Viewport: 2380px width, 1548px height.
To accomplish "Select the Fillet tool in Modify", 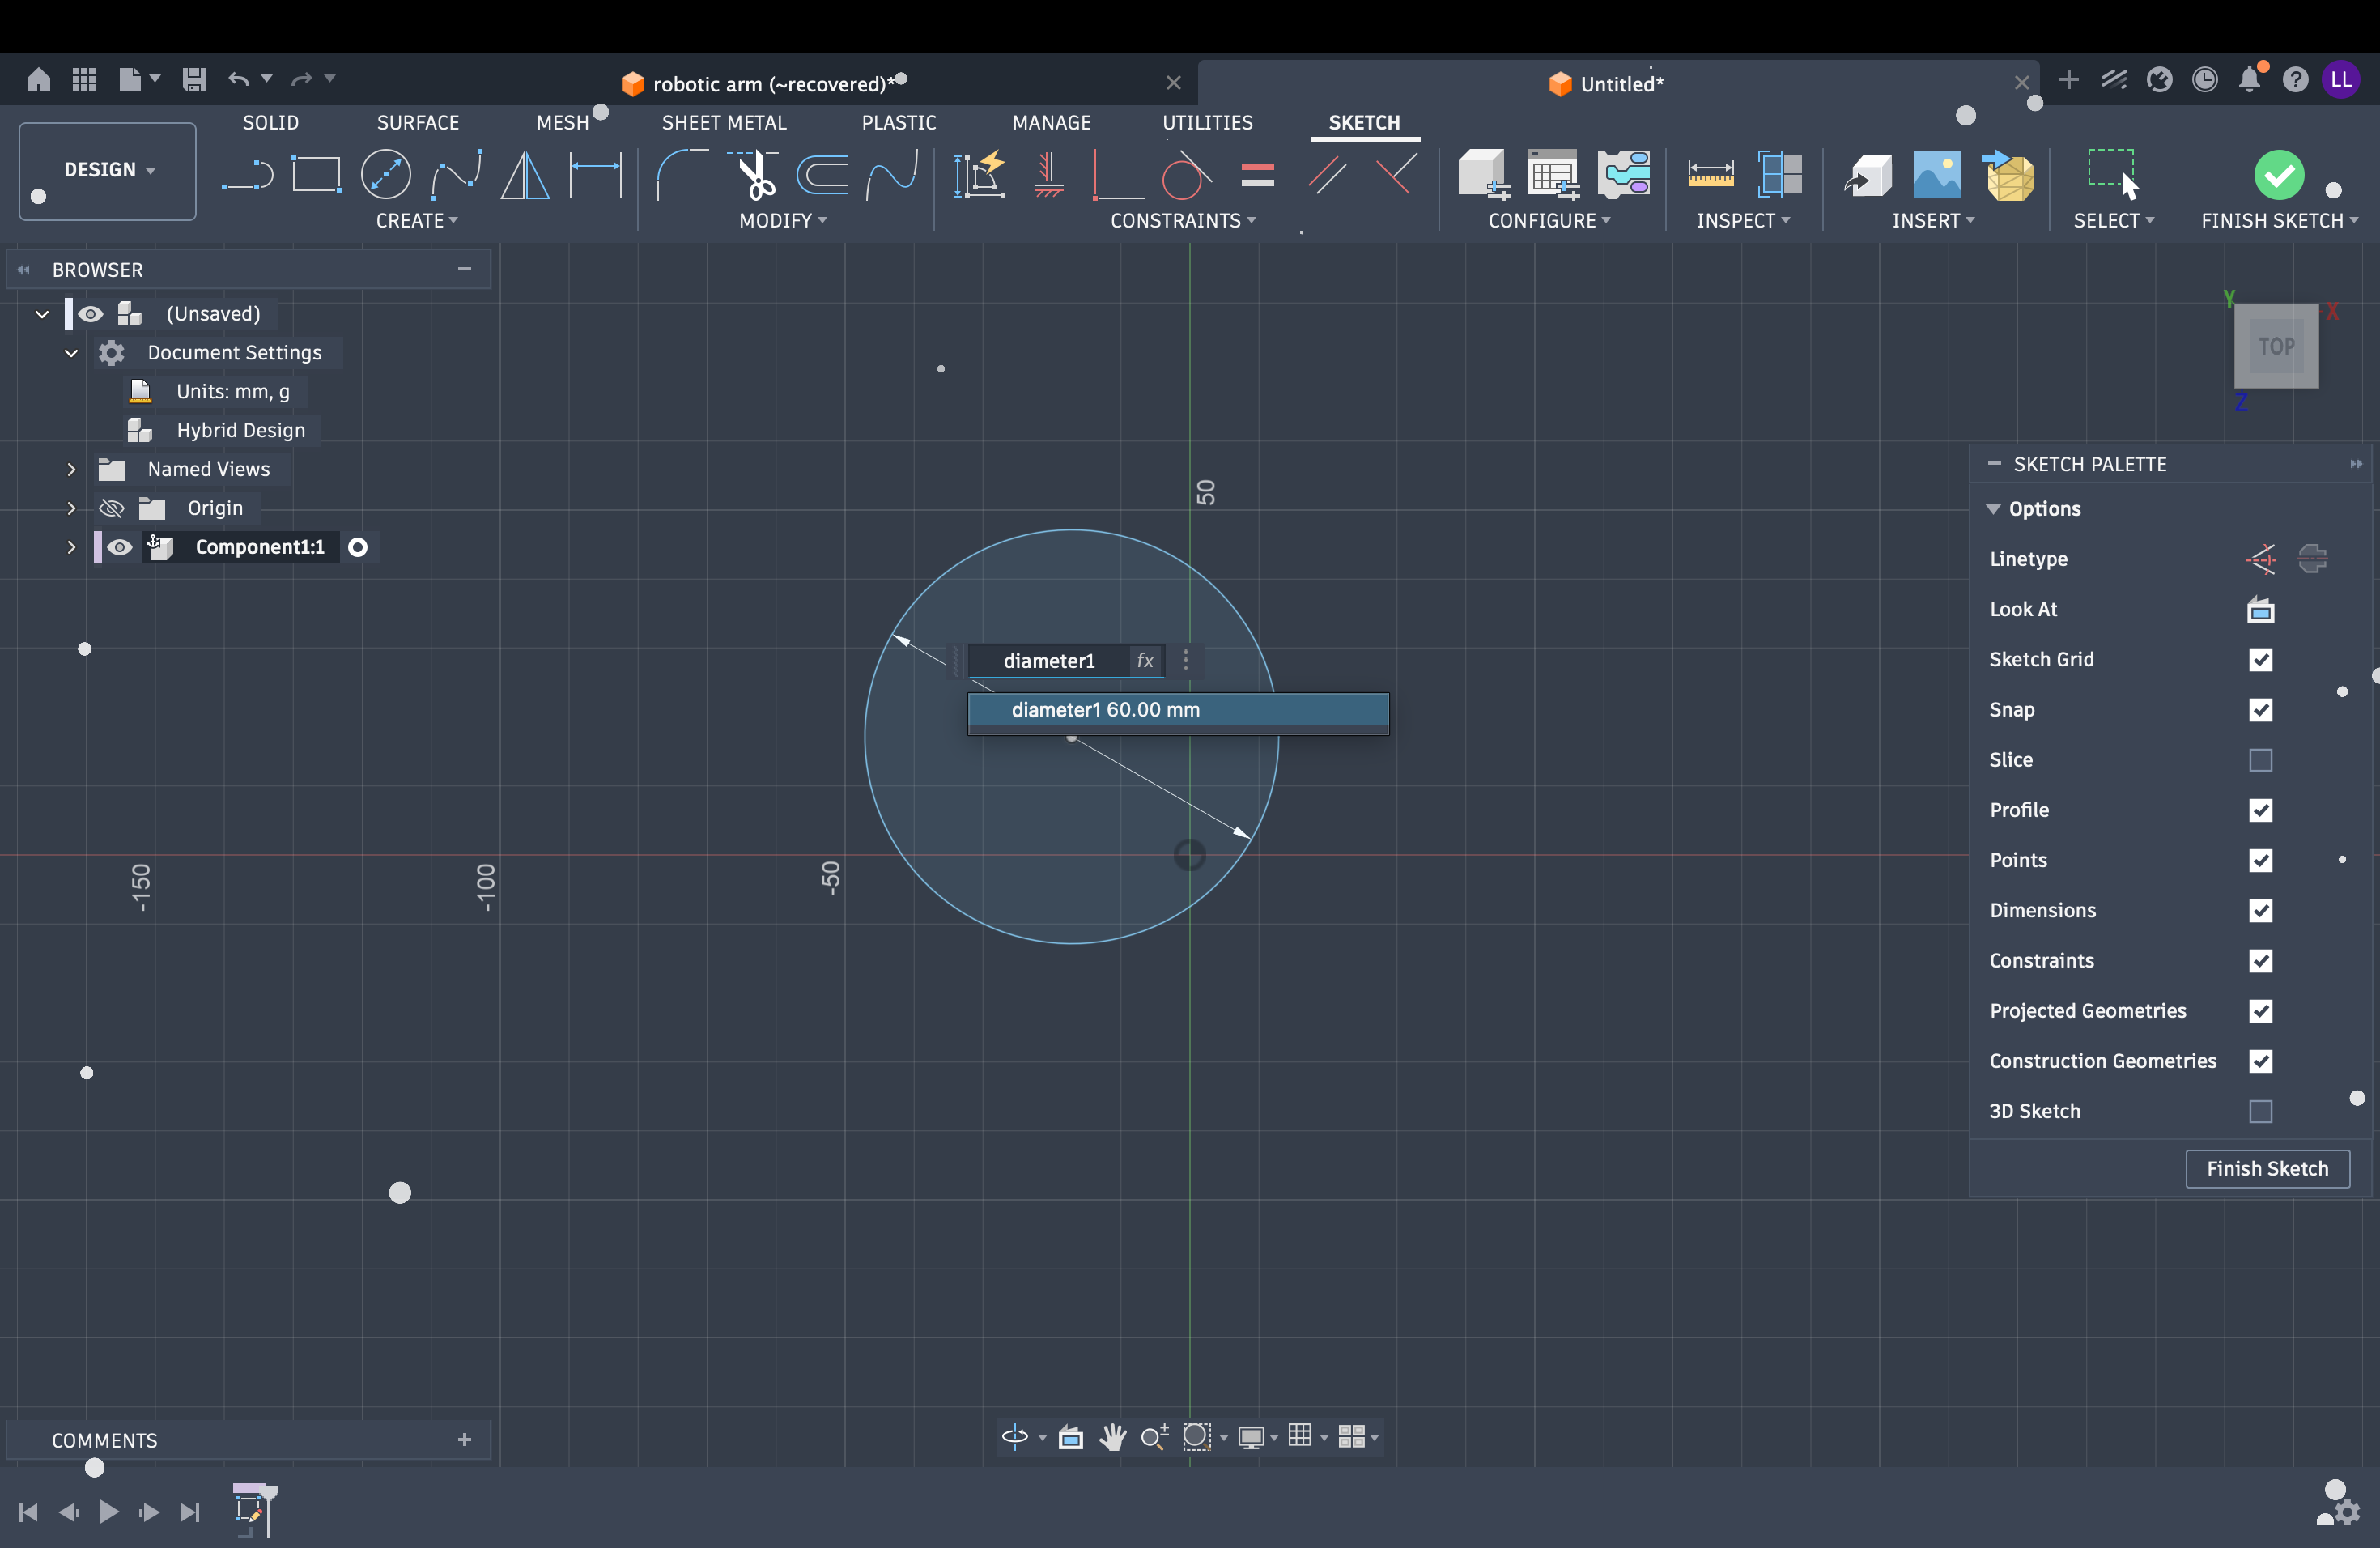I will coord(682,175).
